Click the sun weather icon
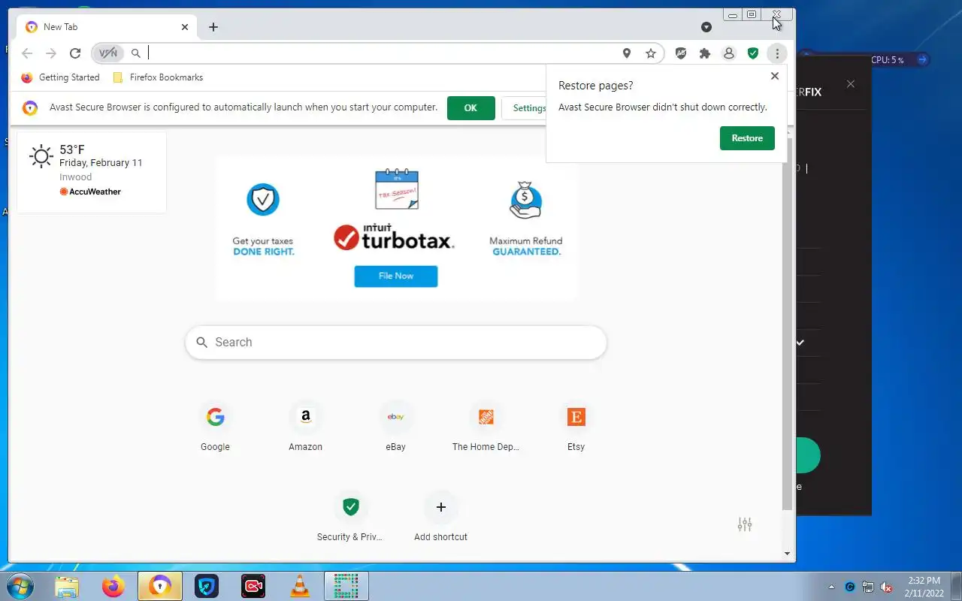962x601 pixels. (x=41, y=156)
